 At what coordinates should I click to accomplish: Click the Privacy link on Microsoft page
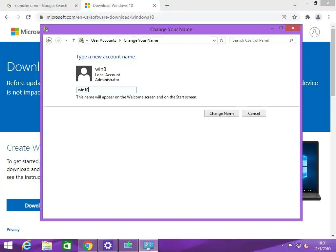click(13, 229)
